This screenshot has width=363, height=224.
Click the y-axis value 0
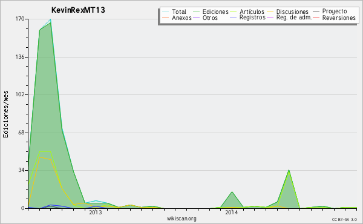23,208
